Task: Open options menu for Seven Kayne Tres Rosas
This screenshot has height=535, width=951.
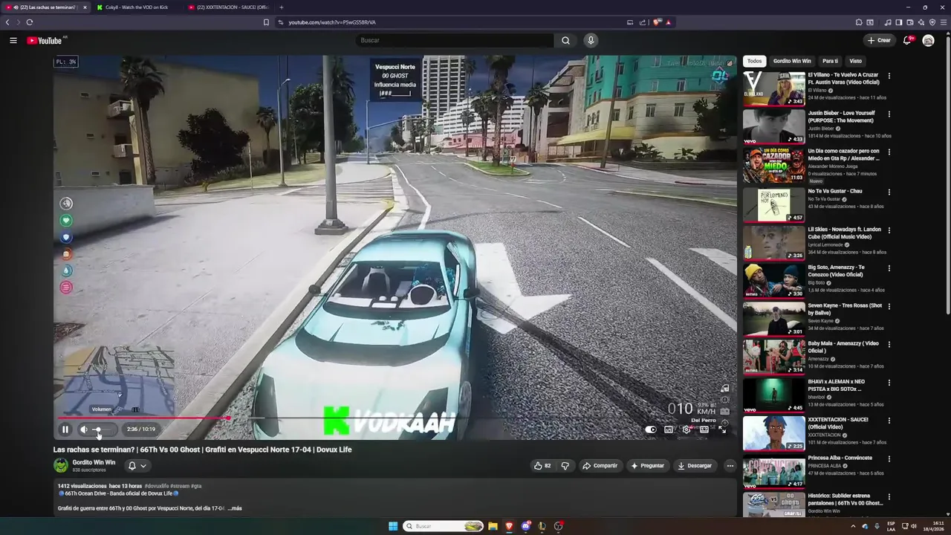Action: (889, 306)
